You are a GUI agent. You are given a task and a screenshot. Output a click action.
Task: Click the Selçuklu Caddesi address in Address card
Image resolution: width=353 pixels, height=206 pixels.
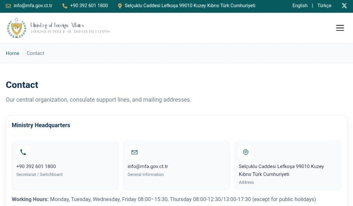281,170
